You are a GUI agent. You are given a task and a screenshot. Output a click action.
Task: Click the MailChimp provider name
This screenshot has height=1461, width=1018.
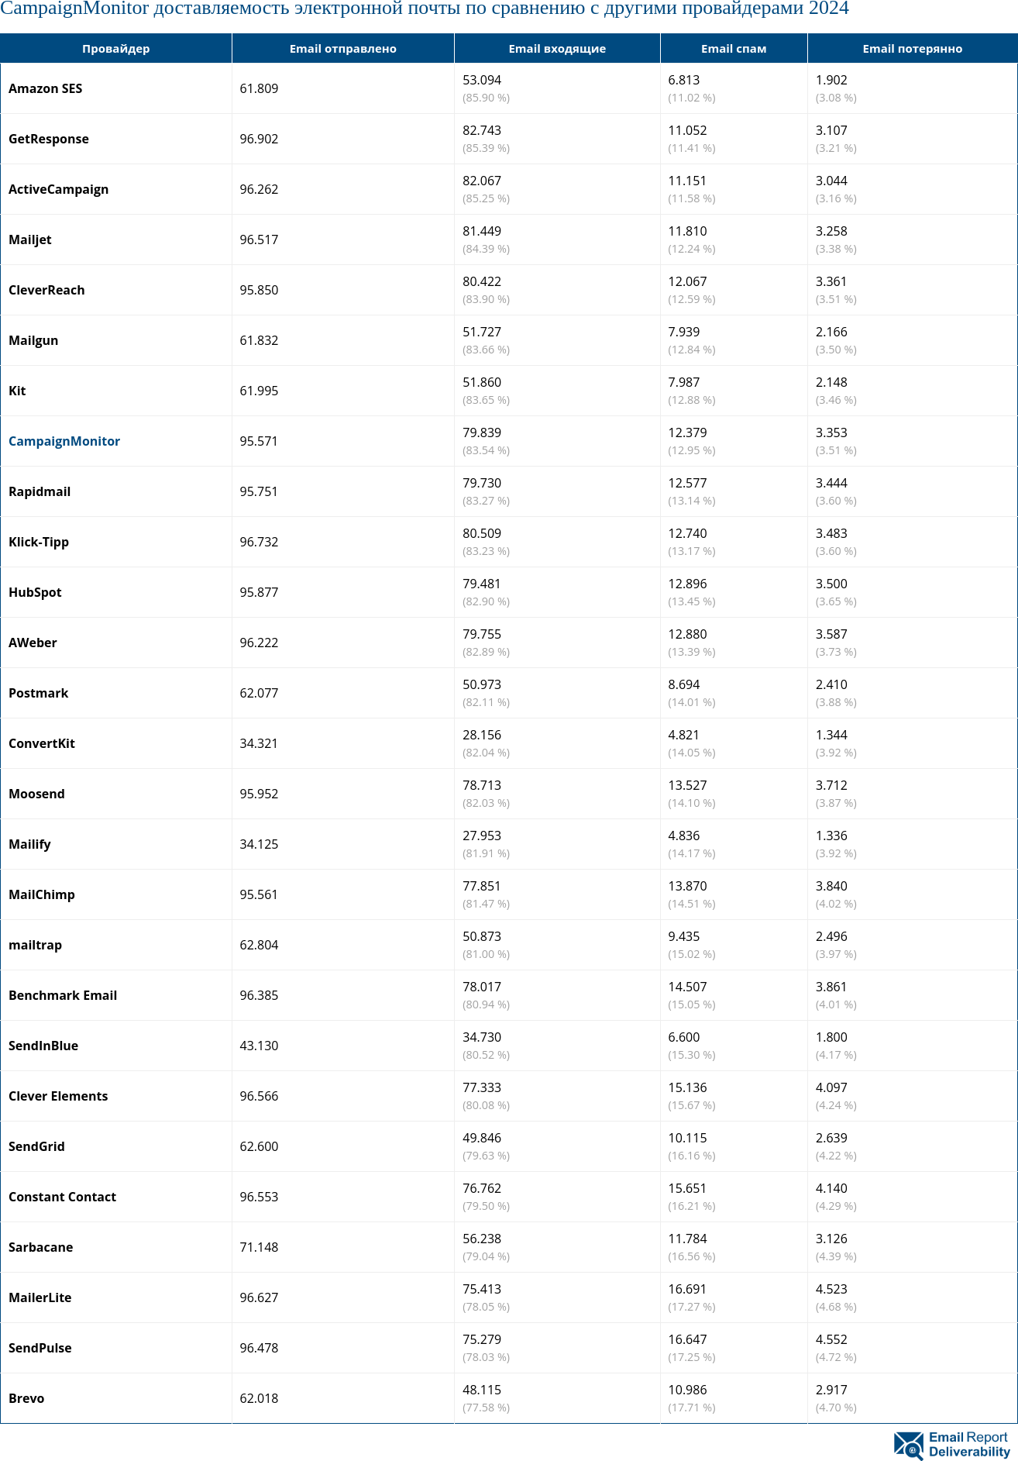click(x=42, y=894)
